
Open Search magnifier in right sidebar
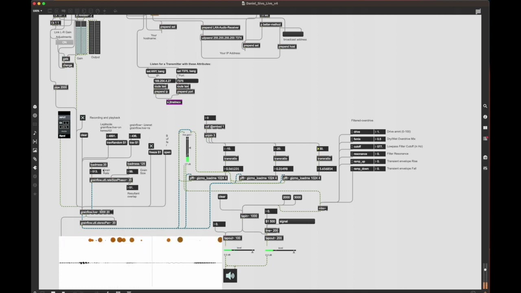(x=485, y=106)
